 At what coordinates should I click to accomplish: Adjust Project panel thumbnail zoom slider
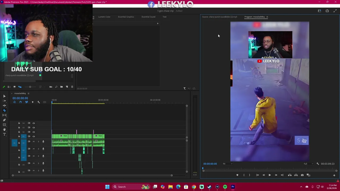click(30, 87)
